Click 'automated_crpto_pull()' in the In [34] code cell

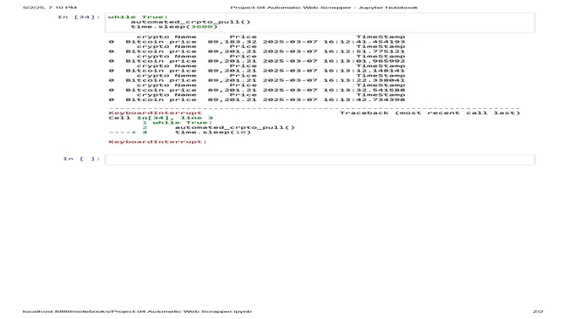[x=190, y=22]
